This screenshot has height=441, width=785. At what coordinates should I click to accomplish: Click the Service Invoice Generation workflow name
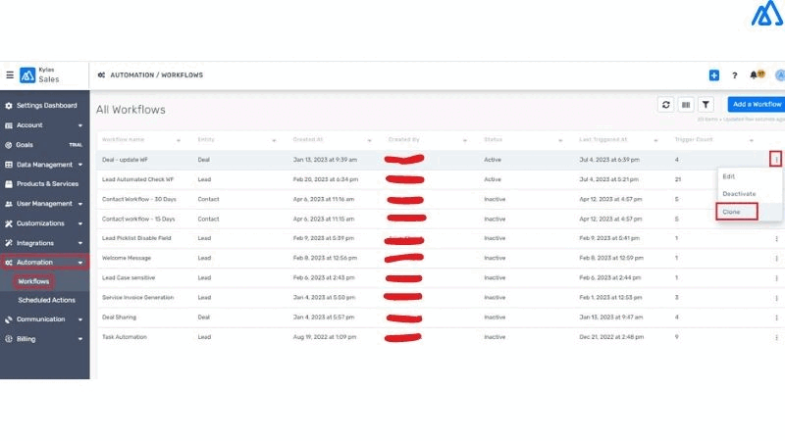(138, 298)
